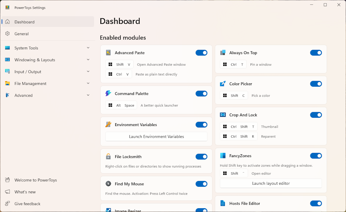
Task: Click the FancyZones module icon
Action: (x=223, y=156)
